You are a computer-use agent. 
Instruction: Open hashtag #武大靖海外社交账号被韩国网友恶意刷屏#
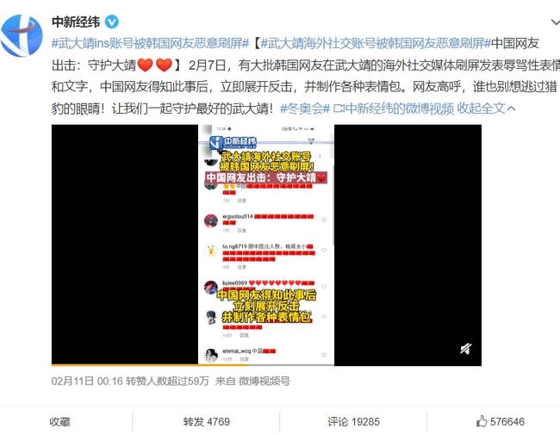(x=376, y=43)
